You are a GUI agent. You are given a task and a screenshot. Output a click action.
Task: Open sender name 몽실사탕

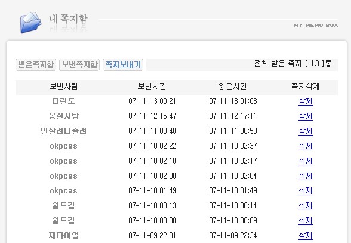64,116
